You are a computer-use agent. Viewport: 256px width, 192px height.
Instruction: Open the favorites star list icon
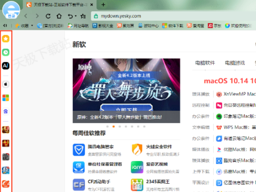click(x=83, y=16)
